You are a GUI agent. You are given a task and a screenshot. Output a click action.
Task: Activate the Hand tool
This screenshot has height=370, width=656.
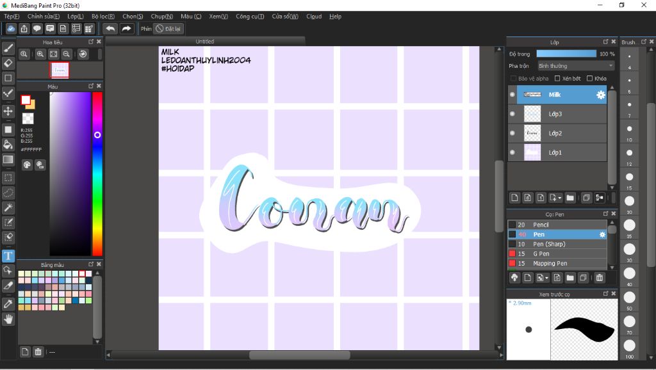tap(8, 320)
